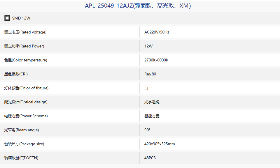Viewport: 280px width, 168px height.
Task: Select the Optical design label
Action: [x=26, y=102]
